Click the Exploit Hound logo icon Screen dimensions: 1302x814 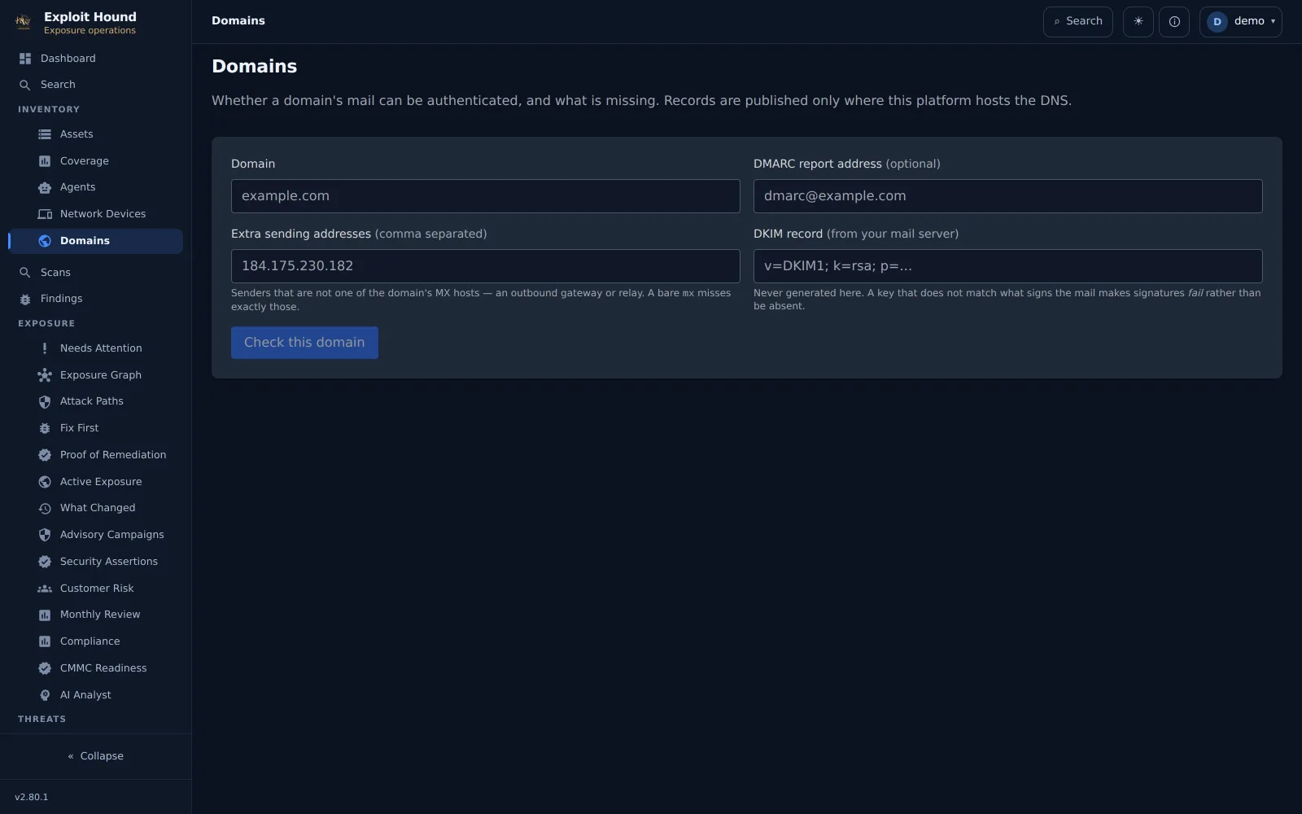(24, 22)
